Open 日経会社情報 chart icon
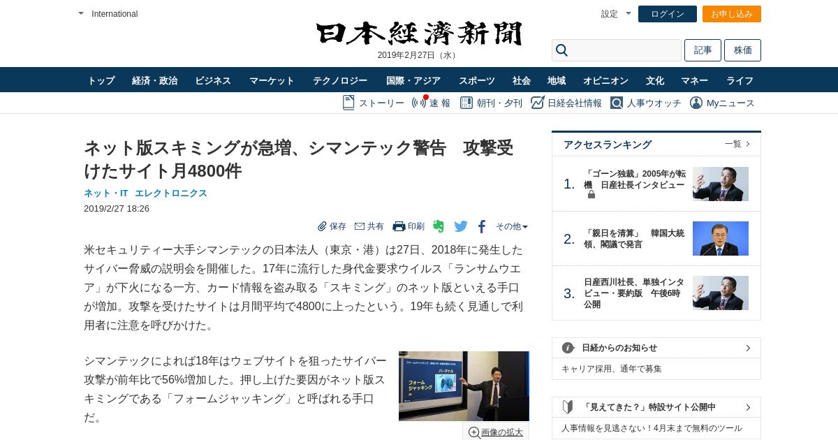Viewport: 838px width, 440px height. (537, 103)
